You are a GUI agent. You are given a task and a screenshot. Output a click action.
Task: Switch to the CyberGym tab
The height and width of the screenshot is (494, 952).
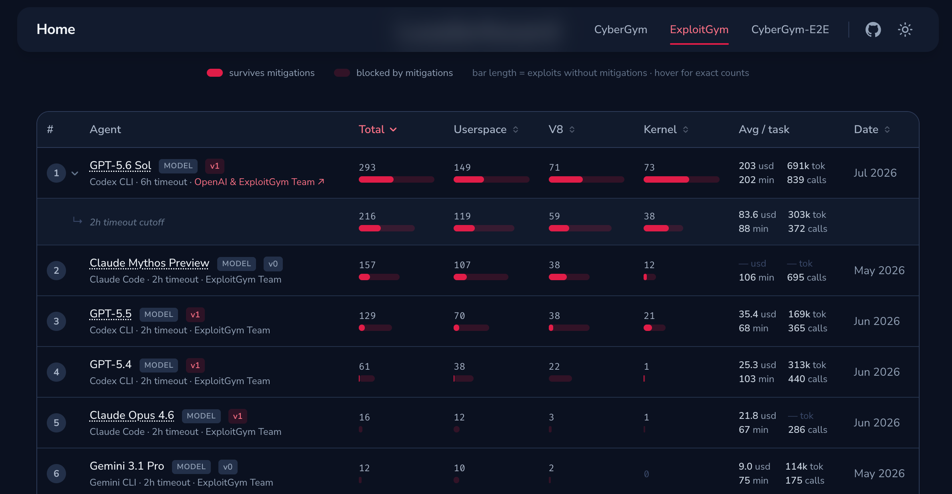620,30
